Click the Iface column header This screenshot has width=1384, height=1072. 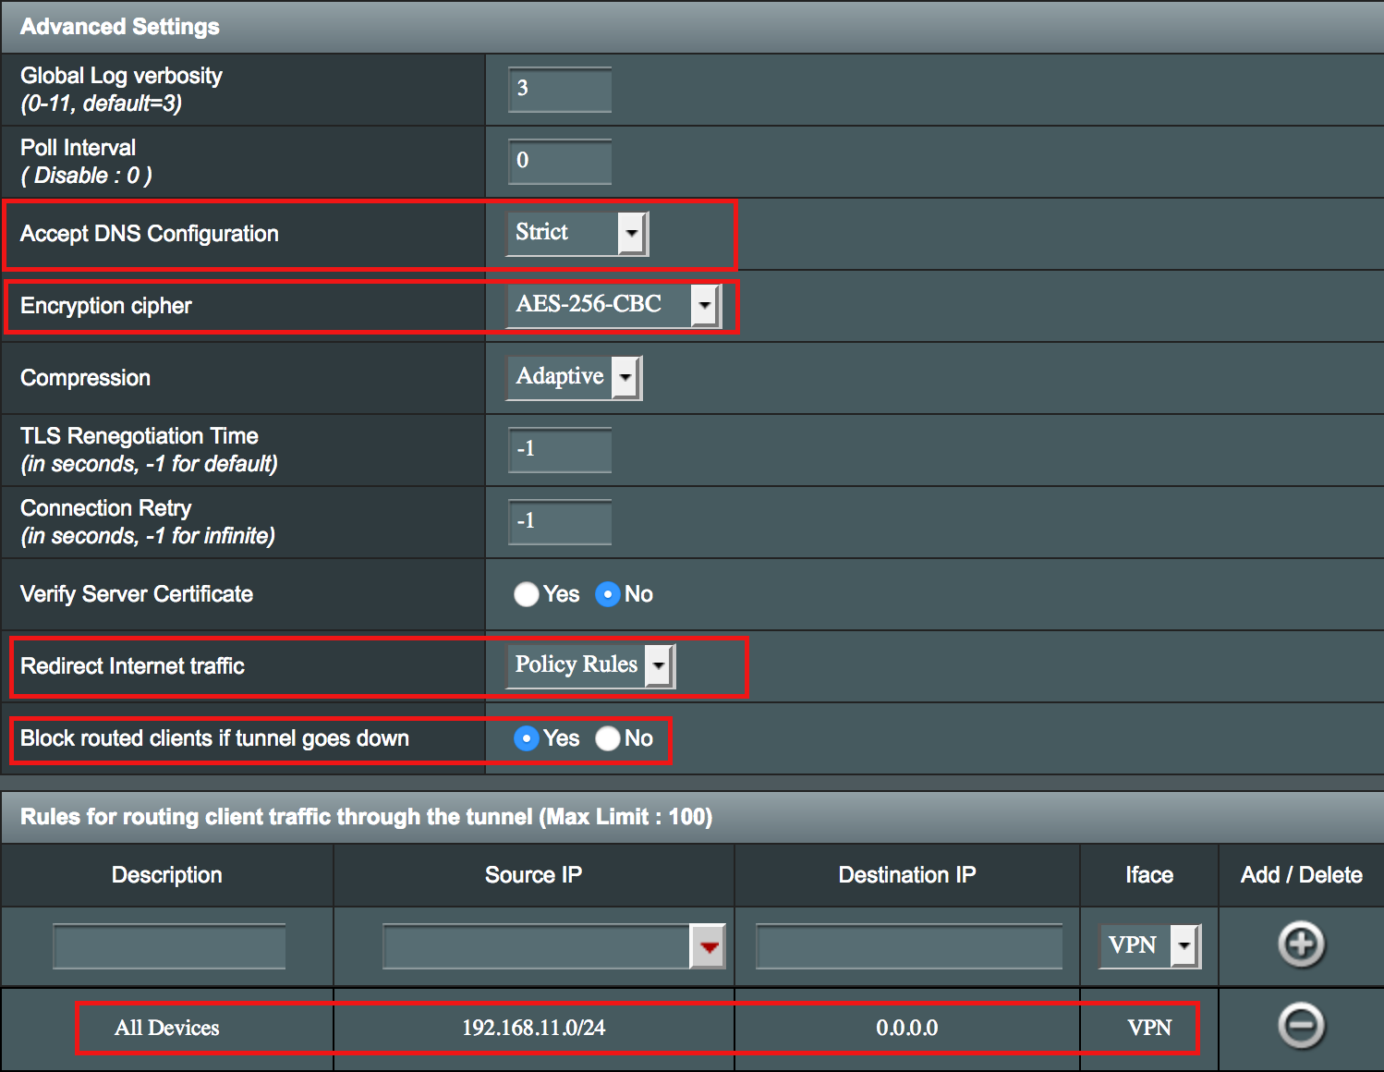point(1149,875)
